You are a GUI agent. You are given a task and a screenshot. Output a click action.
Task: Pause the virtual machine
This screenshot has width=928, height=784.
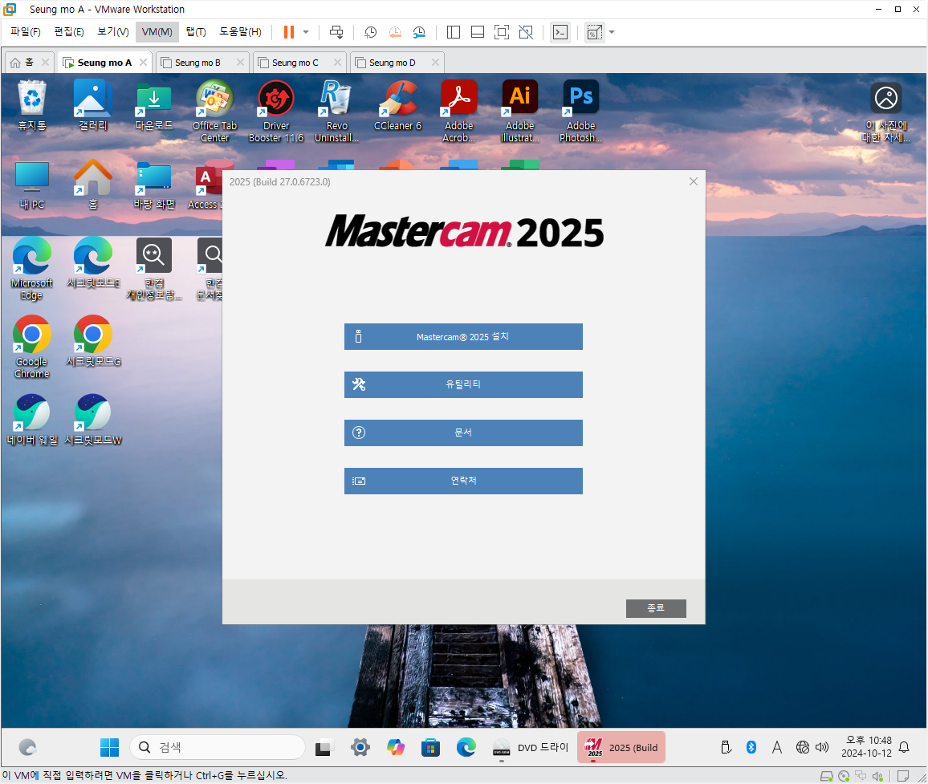[x=289, y=32]
